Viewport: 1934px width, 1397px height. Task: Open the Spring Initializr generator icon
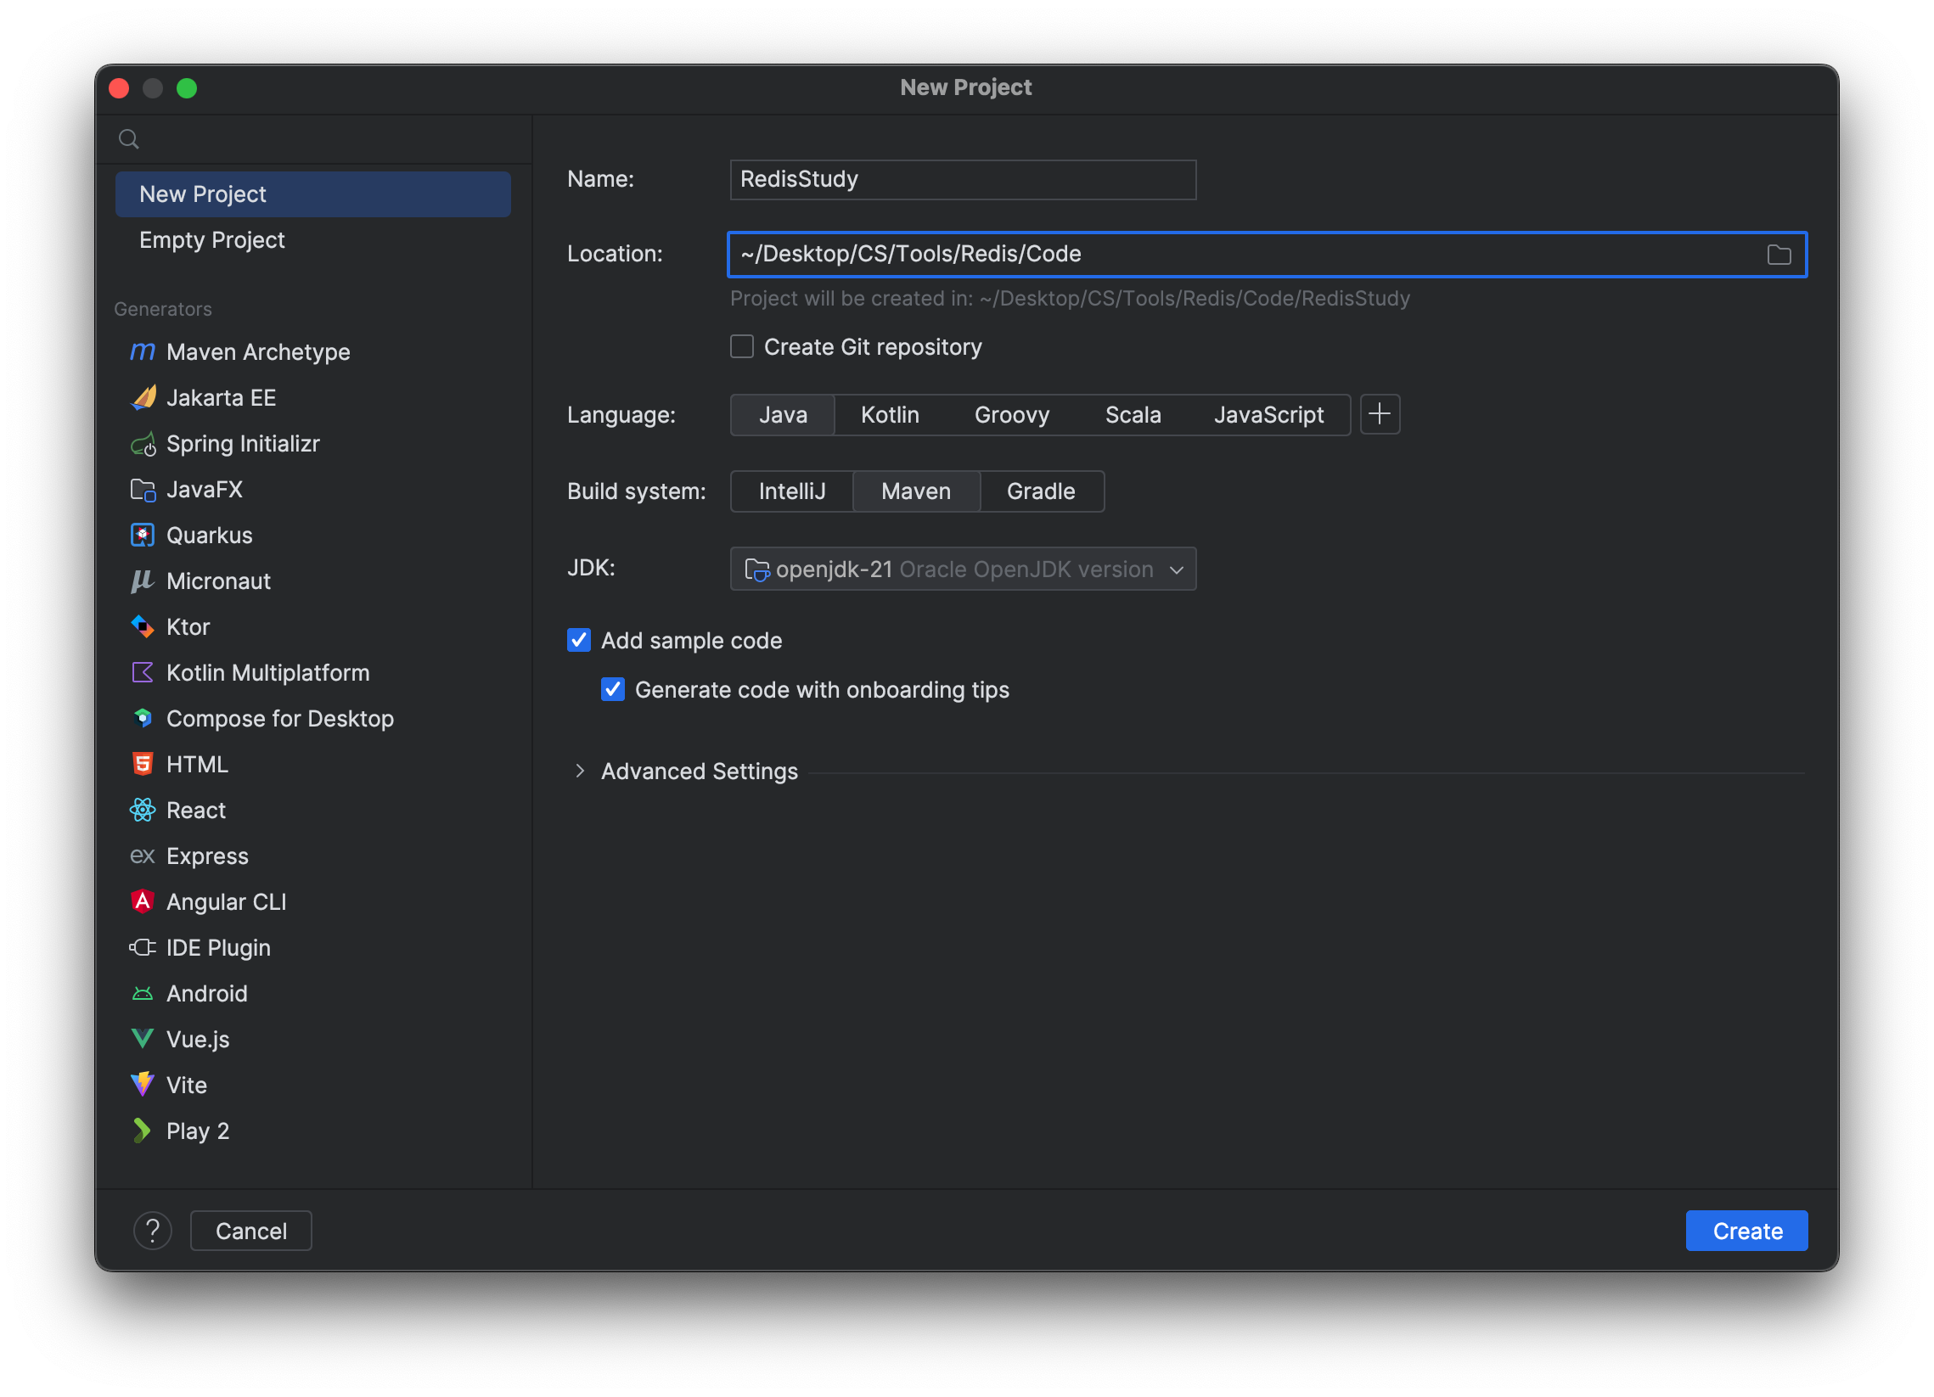143,444
